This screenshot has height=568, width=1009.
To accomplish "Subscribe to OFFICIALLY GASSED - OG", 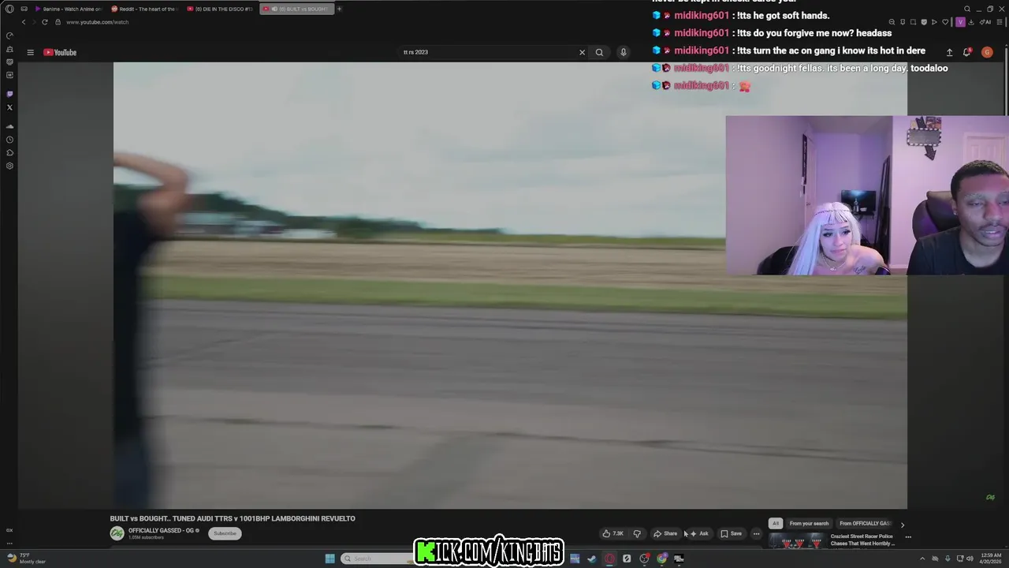I will click(225, 533).
